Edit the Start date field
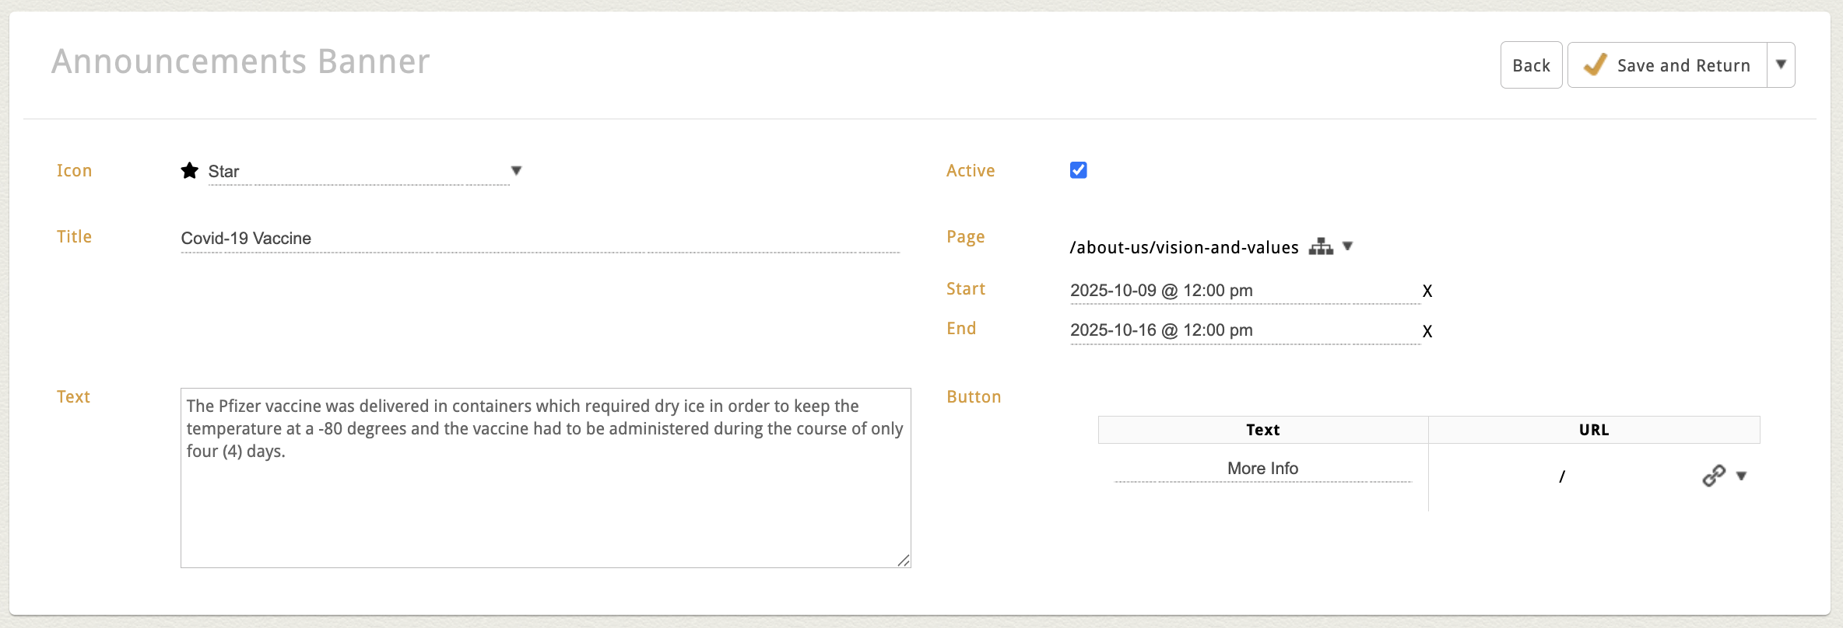The image size is (1843, 628). (1244, 291)
